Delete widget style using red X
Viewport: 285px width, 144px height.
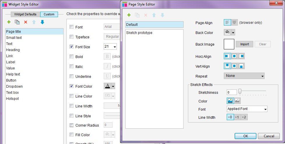pyautogui.click(x=26, y=22)
